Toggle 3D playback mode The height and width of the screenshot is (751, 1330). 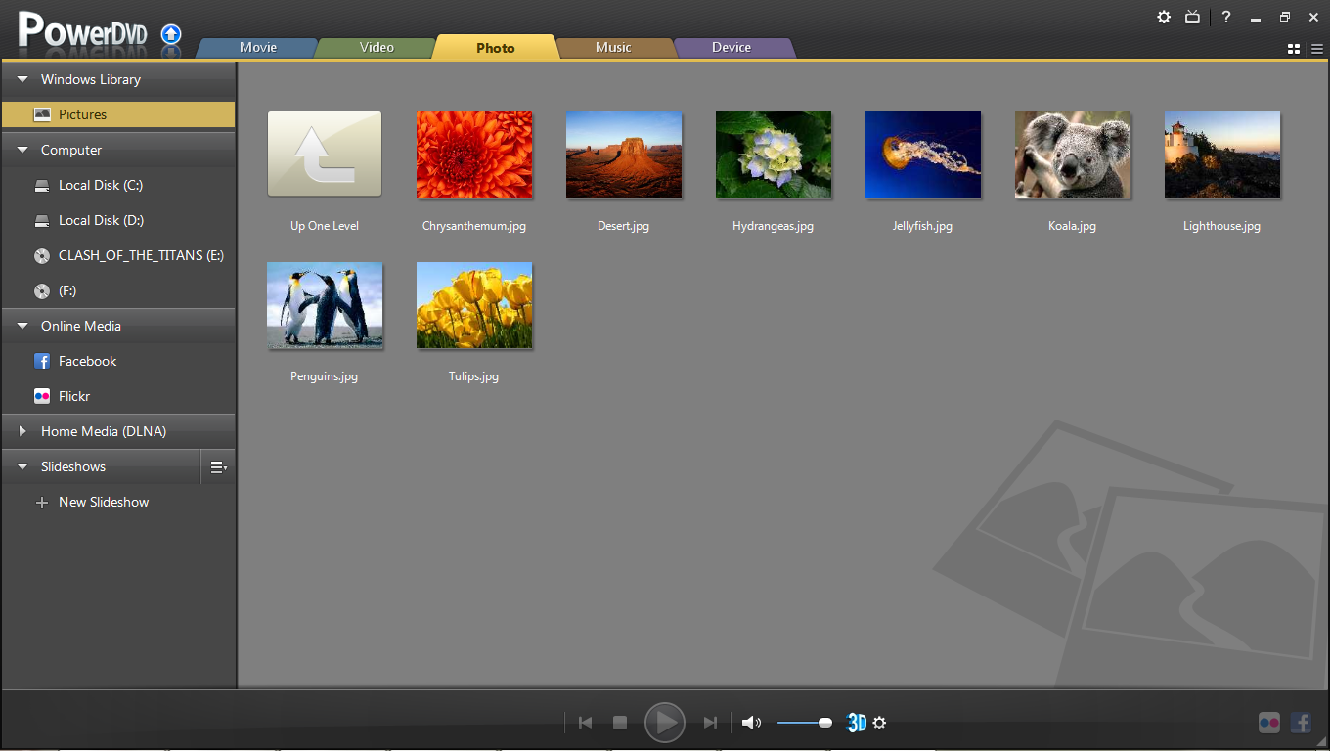[856, 723]
